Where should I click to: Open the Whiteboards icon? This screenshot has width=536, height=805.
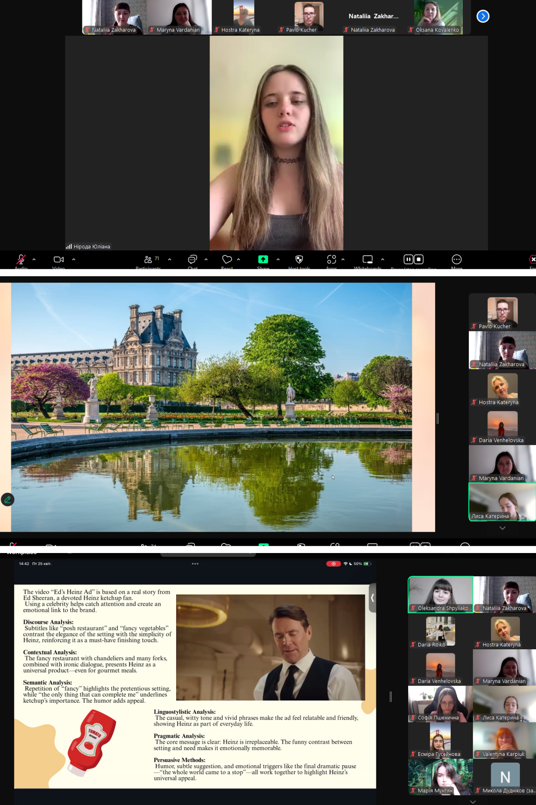(x=368, y=260)
